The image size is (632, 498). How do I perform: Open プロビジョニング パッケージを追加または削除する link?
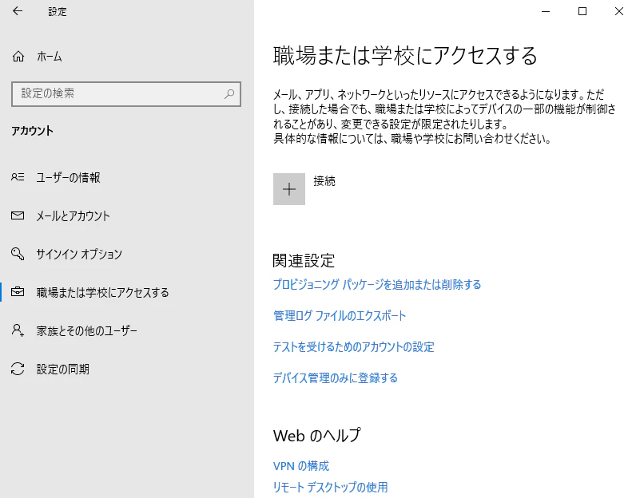tap(377, 285)
